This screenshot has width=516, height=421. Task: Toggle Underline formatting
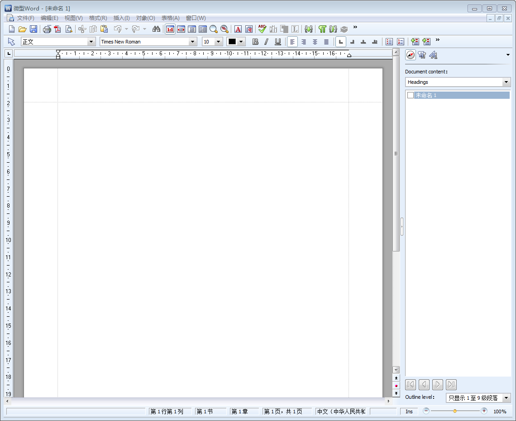pyautogui.click(x=278, y=42)
